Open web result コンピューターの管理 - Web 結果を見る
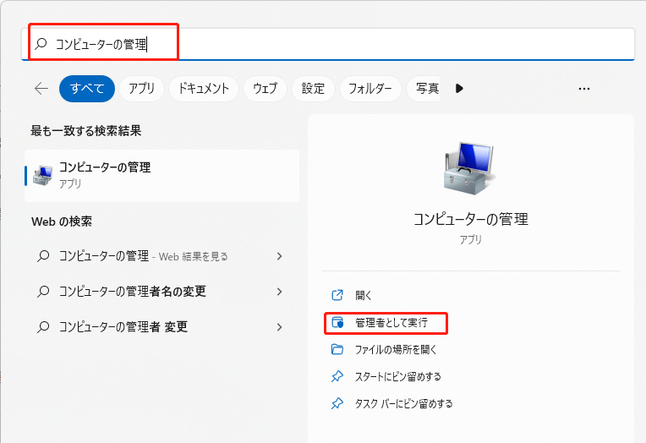 tap(161, 256)
